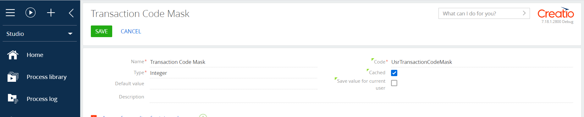Uncheck the Cached checkbox

pyautogui.click(x=394, y=73)
